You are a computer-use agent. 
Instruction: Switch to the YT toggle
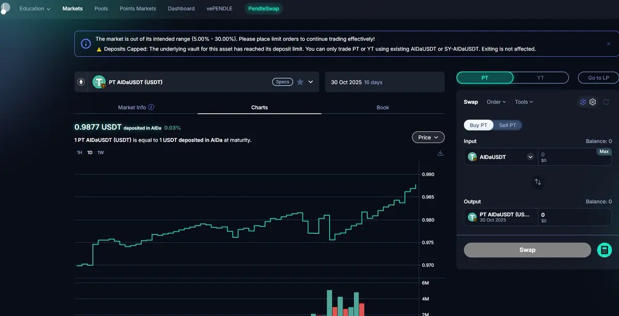coord(541,77)
